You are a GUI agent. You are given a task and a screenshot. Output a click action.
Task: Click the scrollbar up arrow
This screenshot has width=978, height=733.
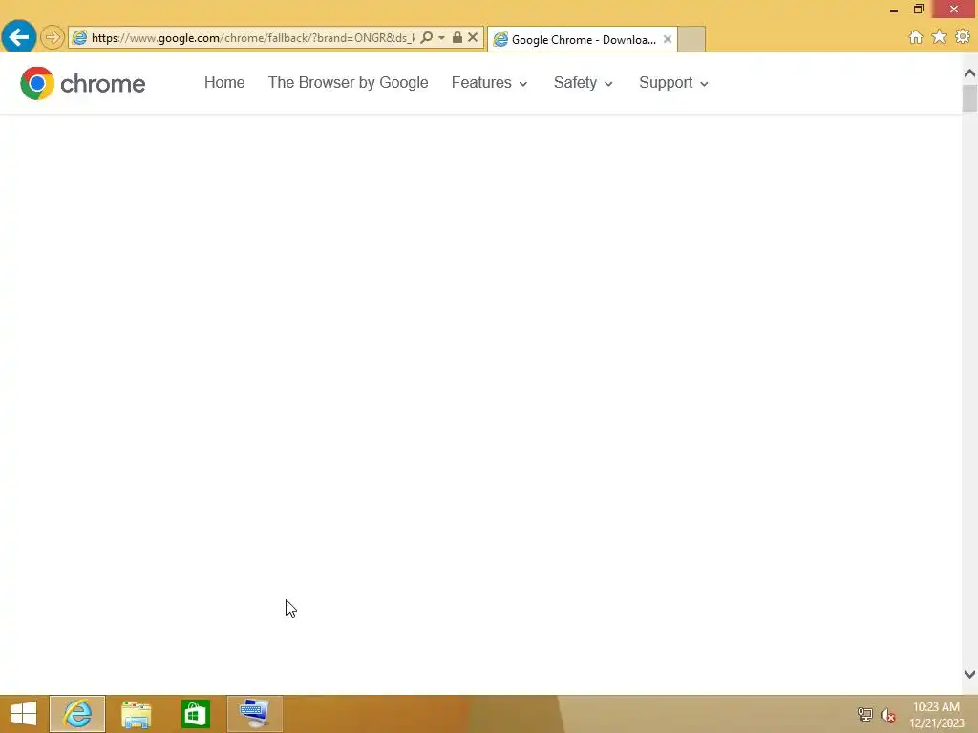pyautogui.click(x=969, y=73)
